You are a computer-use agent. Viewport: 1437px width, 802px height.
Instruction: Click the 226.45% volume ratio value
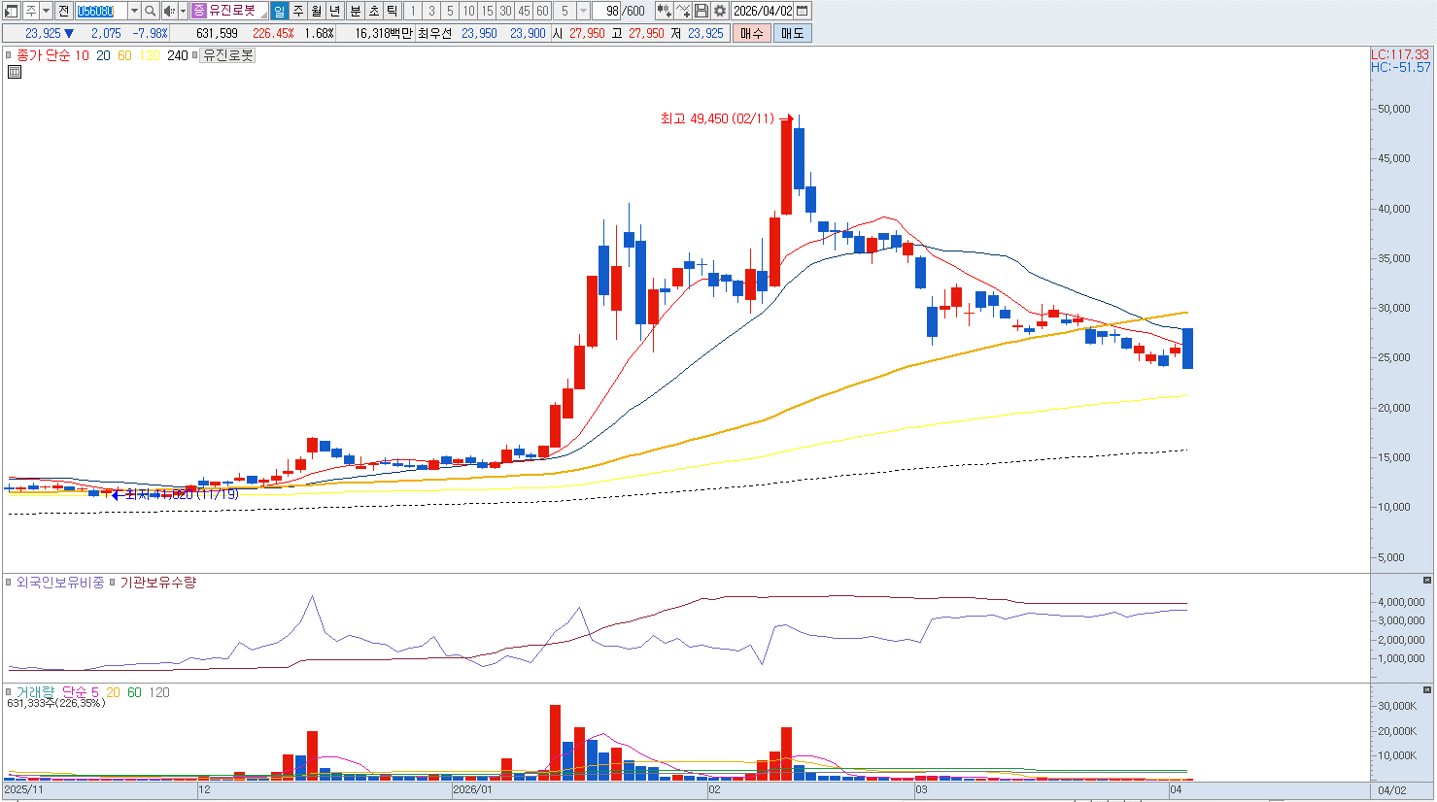(273, 33)
